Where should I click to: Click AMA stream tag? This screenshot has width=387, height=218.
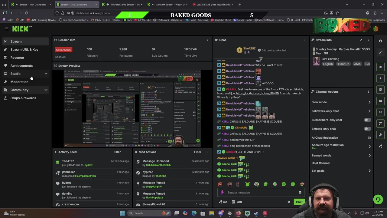tap(357, 64)
